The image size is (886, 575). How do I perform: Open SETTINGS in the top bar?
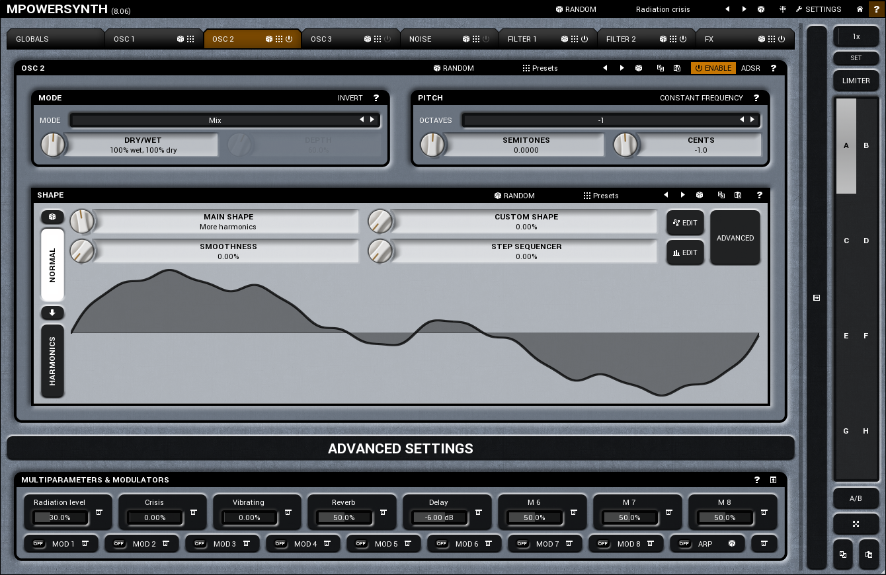click(x=819, y=9)
